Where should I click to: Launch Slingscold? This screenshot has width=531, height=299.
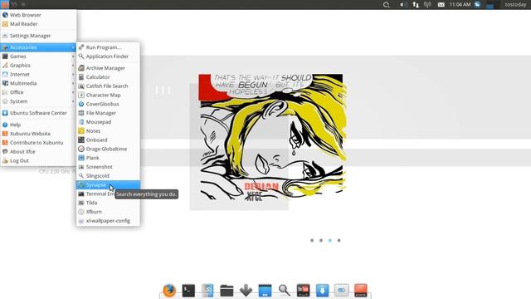(108, 176)
